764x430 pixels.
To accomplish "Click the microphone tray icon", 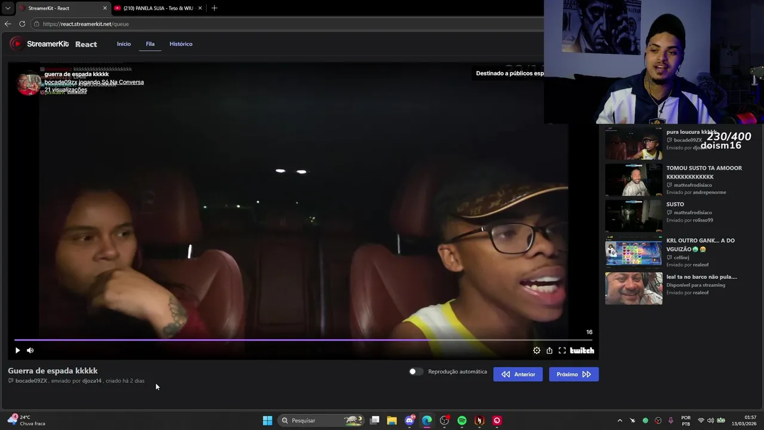I will [671, 420].
